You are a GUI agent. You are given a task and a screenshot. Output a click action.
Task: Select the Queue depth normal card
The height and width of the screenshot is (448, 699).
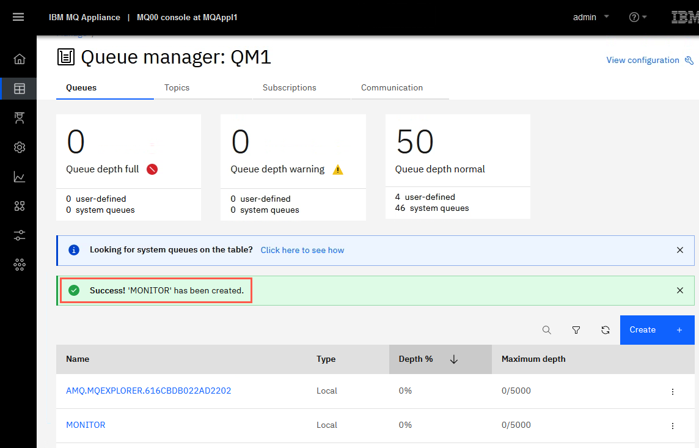click(458, 166)
